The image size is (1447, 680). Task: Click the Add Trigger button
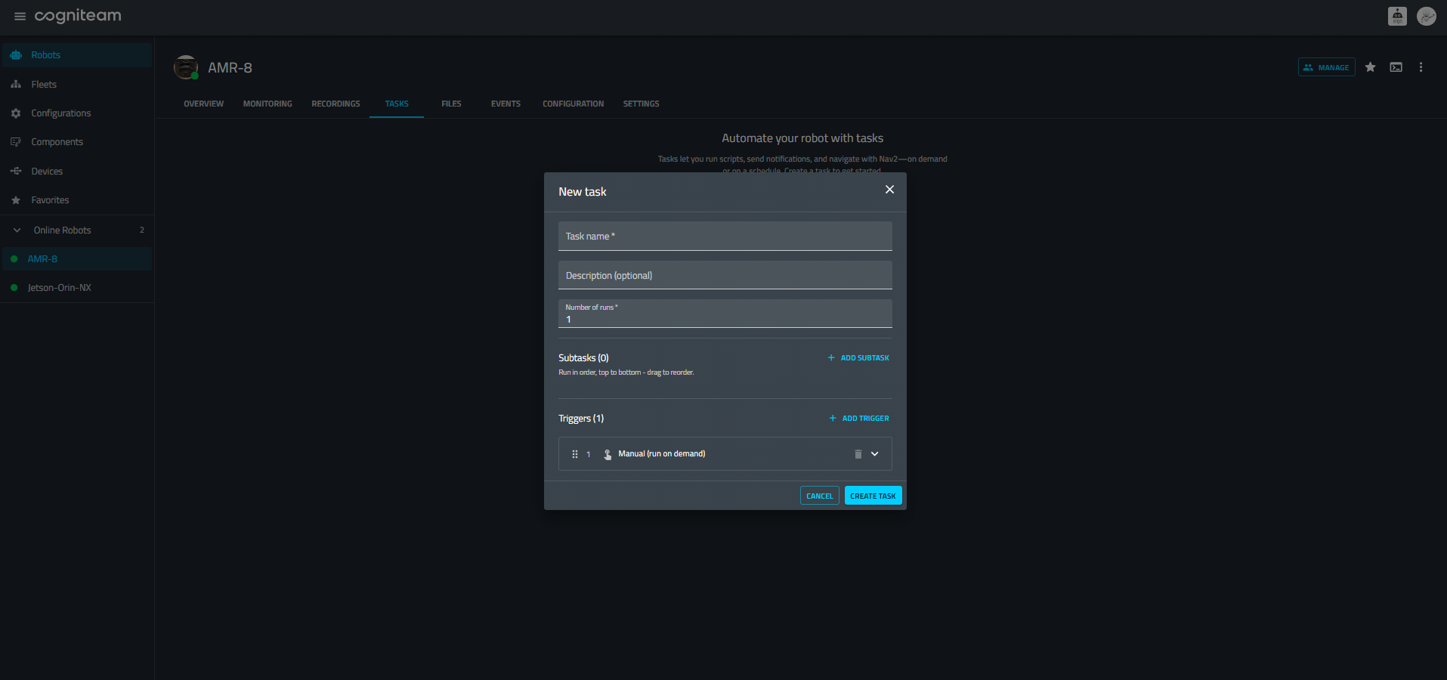click(859, 419)
